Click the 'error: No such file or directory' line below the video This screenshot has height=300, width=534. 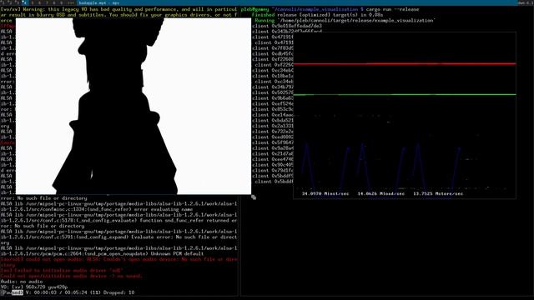tap(43, 198)
